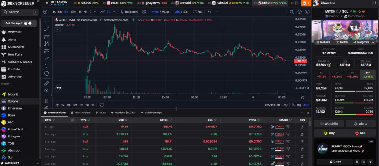
Task: Minimize the transactions panel
Action: point(302,113)
